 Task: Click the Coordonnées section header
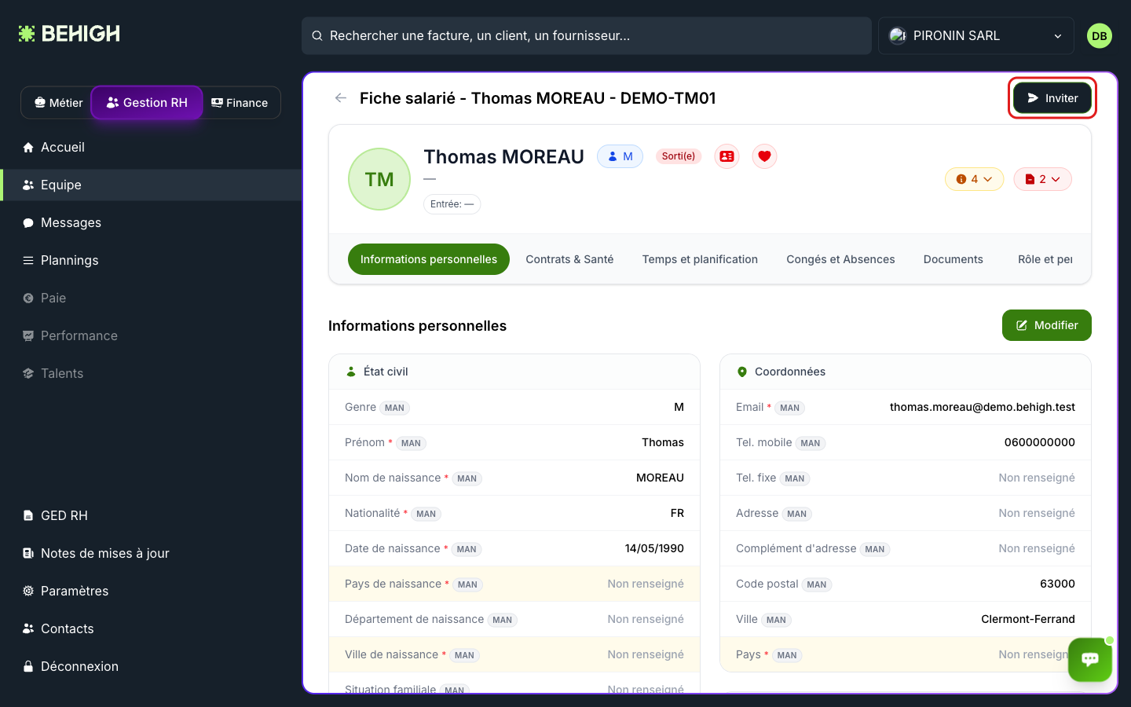tap(906, 372)
